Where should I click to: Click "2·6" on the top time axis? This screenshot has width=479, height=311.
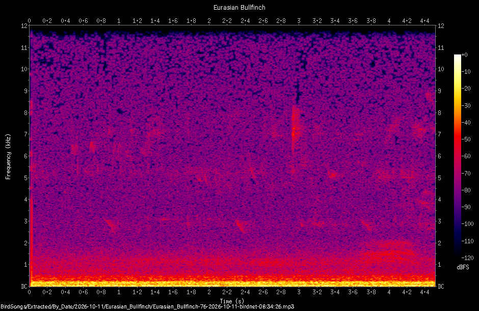tap(263, 21)
